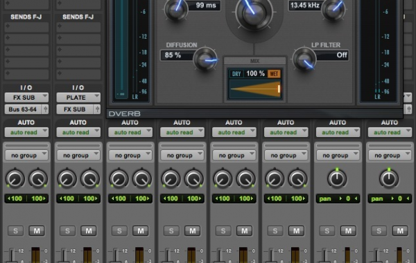Click left pan value 100 on first strip

click(15, 199)
